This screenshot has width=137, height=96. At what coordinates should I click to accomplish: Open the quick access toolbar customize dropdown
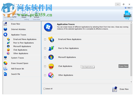(21, 4)
